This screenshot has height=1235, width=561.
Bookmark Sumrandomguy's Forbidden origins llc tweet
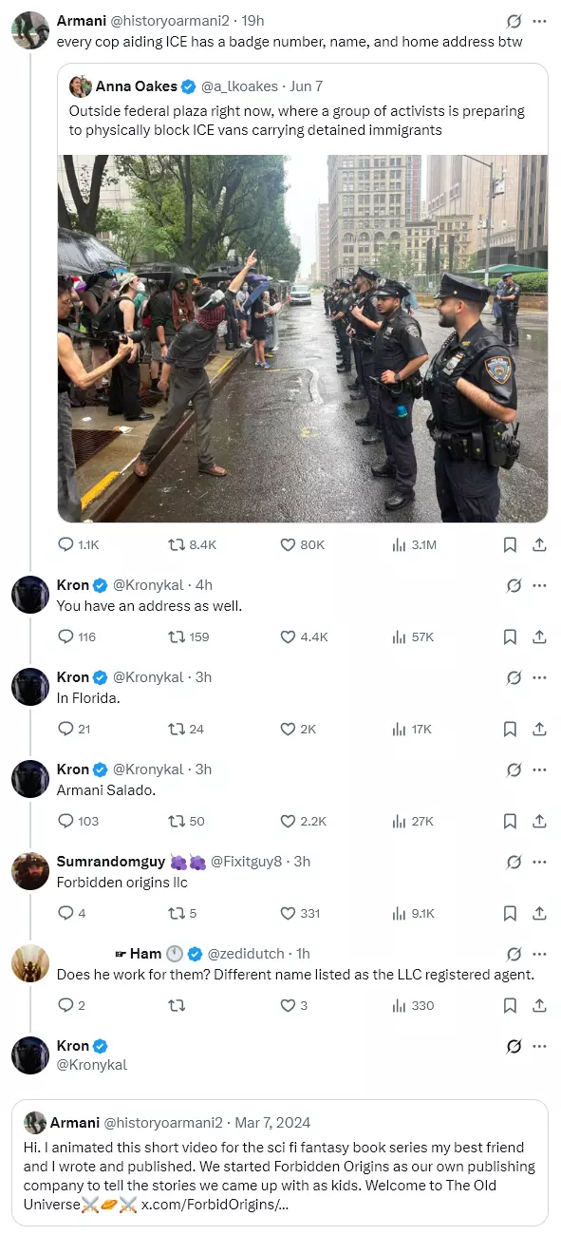tap(510, 913)
